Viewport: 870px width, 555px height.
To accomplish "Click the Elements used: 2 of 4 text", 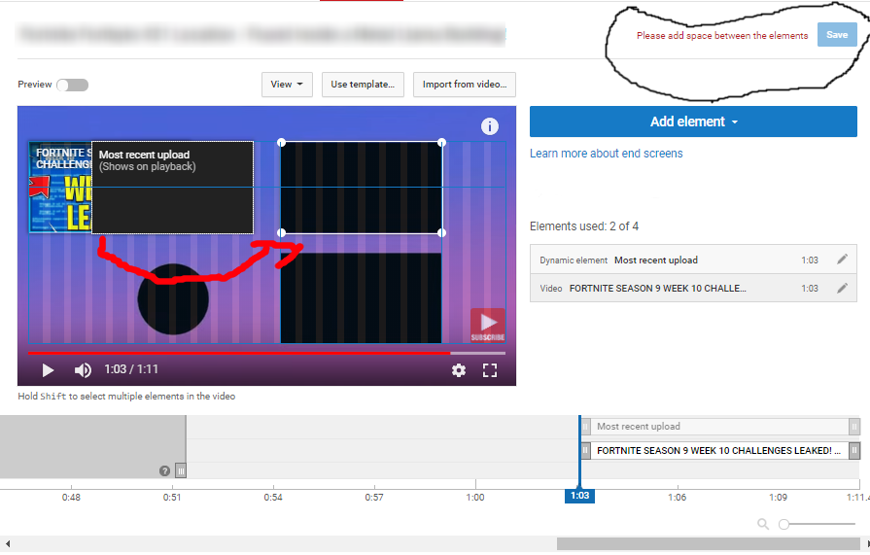I will coord(584,226).
